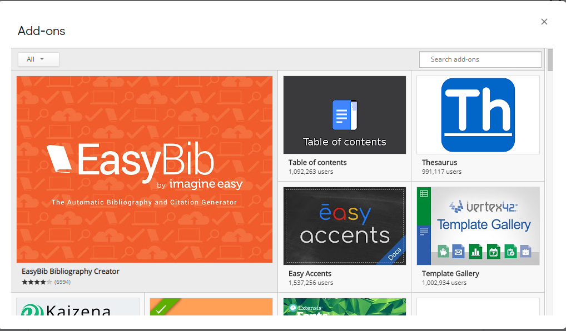Click 991,117 users text
This screenshot has height=331, width=566.
point(441,172)
